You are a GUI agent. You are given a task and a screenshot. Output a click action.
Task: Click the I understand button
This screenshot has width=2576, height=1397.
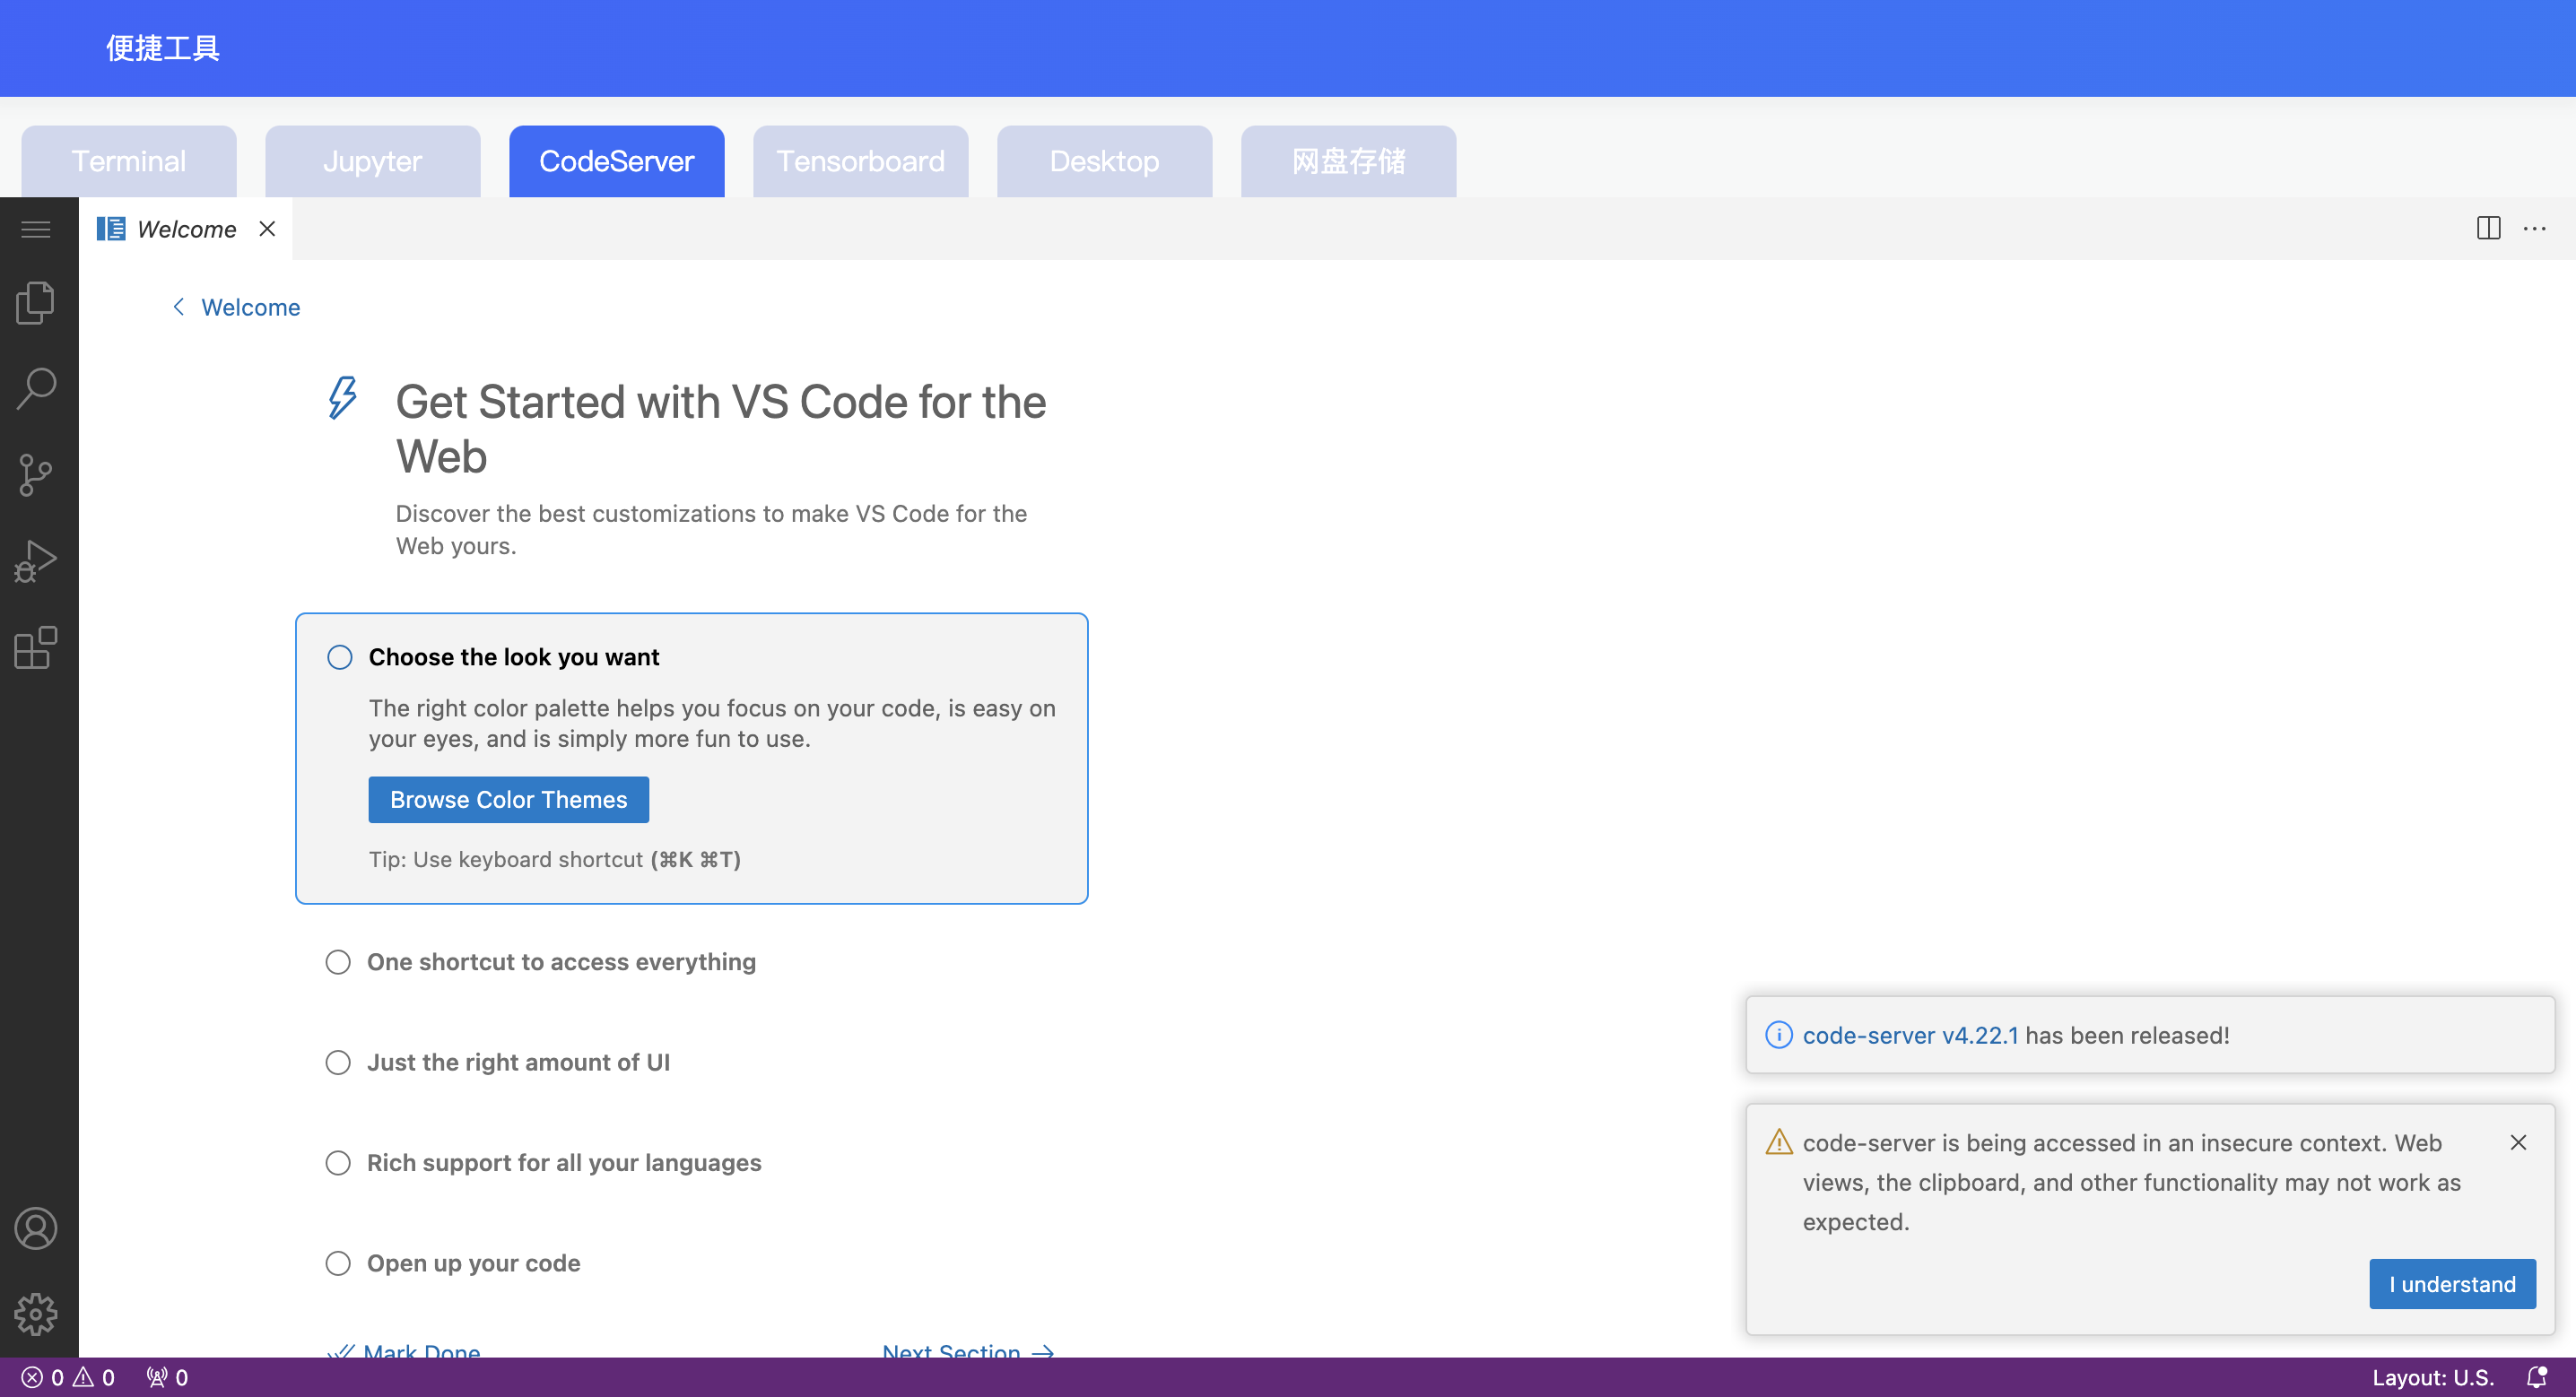[2452, 1284]
